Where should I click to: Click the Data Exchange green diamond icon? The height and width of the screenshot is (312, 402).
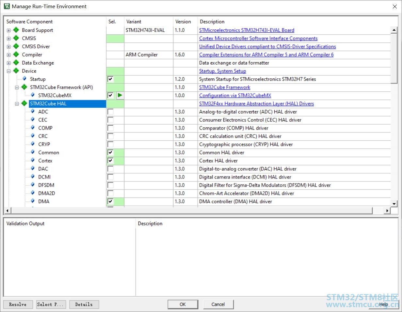[x=16, y=63]
